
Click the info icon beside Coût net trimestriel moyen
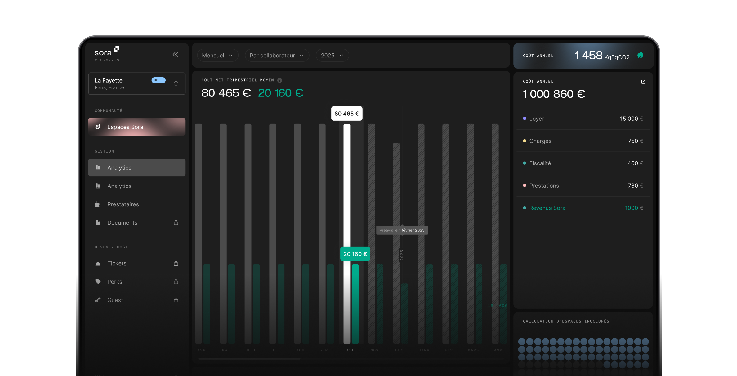coord(280,80)
